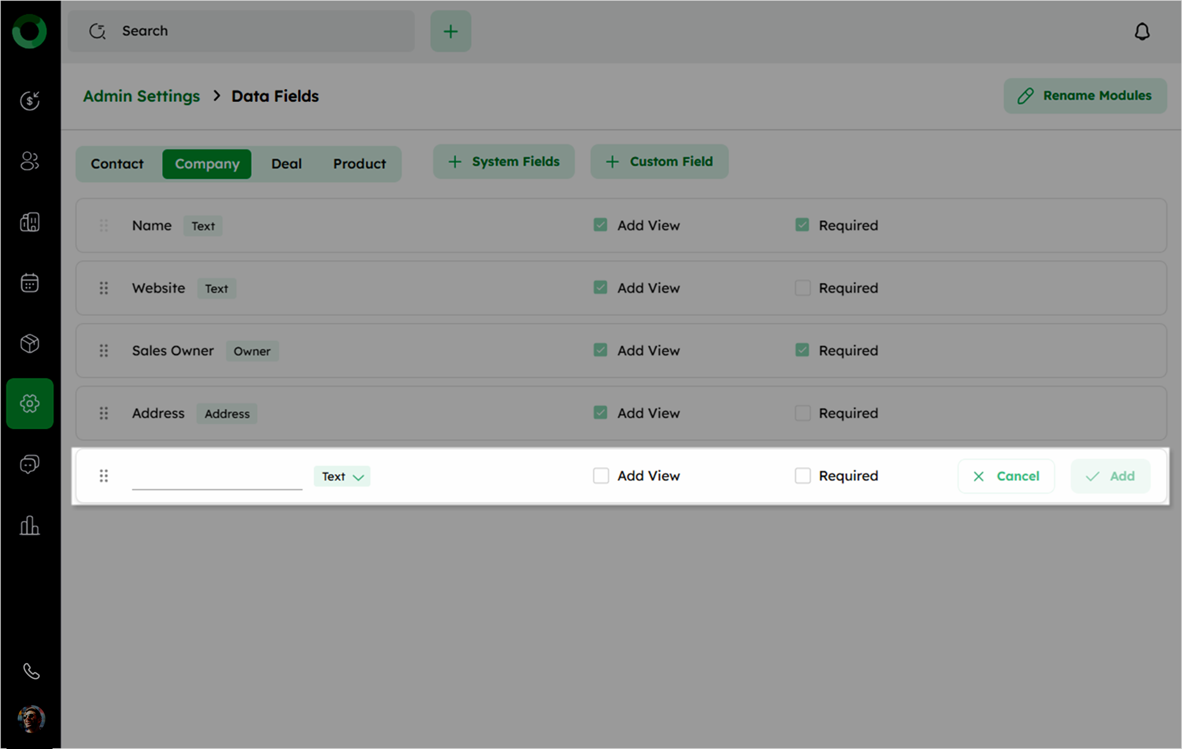The image size is (1182, 749).
Task: Select the Contact tab
Action: tap(117, 164)
